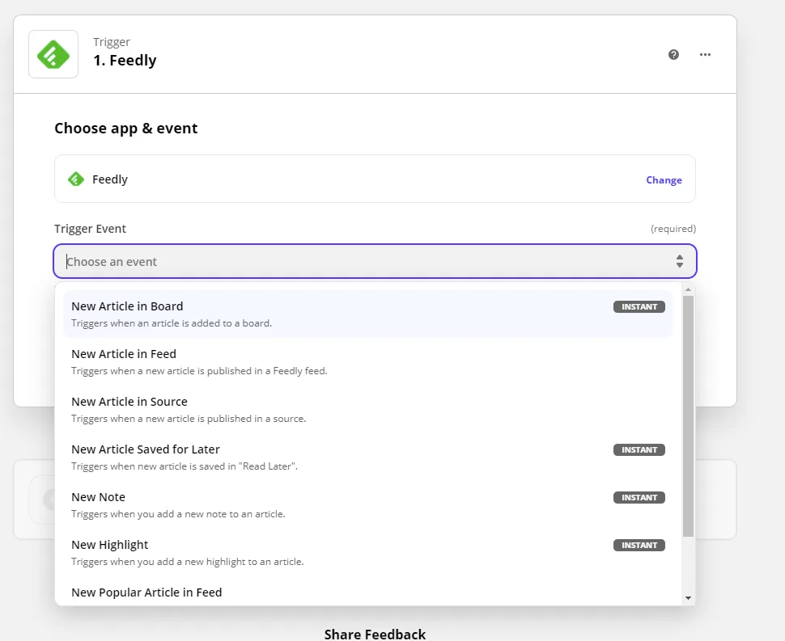Screen dimensions: 785x641
Task: Click the dropdown list scrollbar thumb
Action: pos(688,416)
